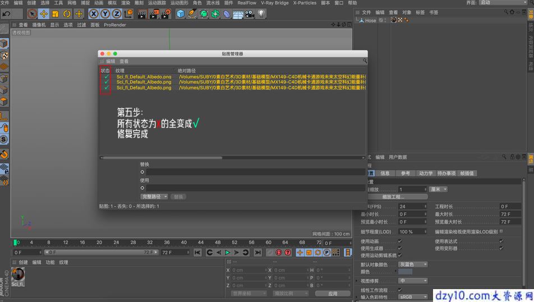This screenshot has height=302, width=534.
Task: Toggle the 使用变形器 checkbox
Action: point(501,248)
